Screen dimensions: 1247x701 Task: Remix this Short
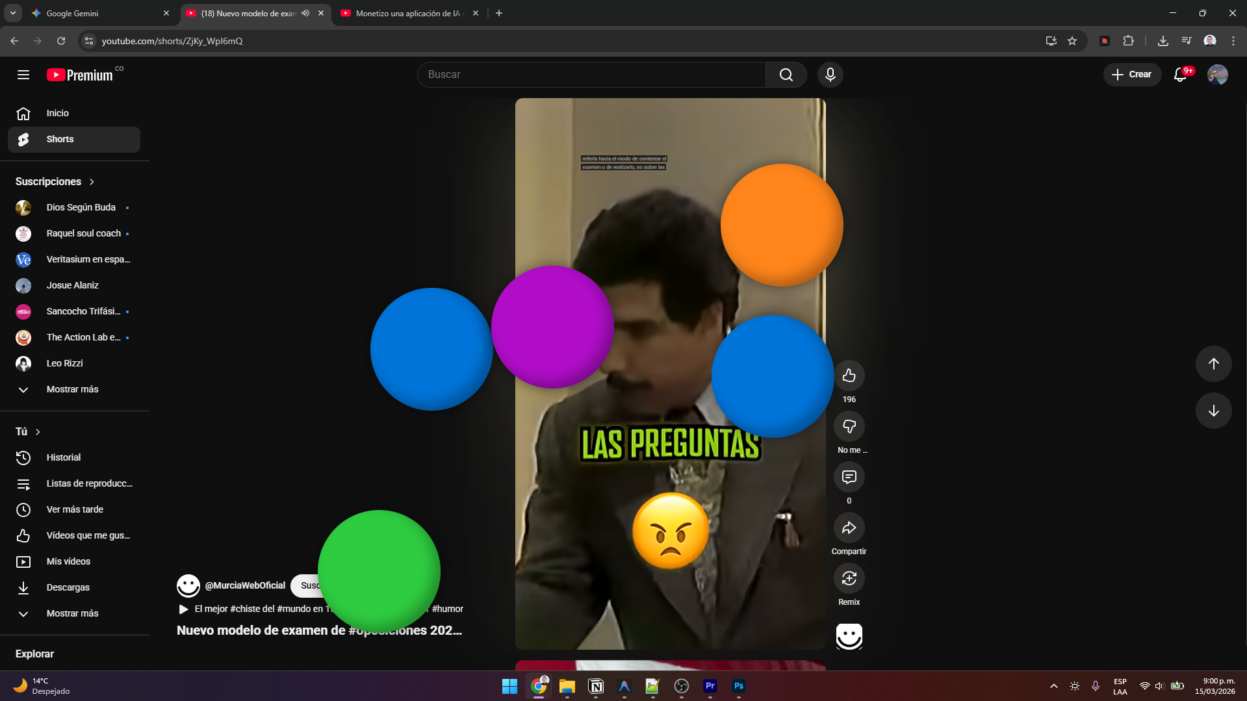849,578
